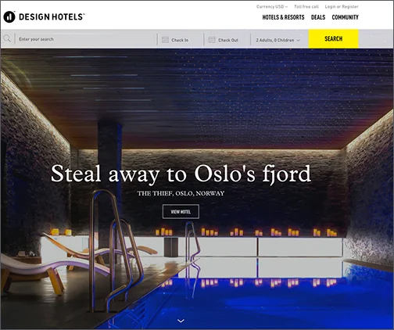Click the yellow Search button
Image resolution: width=394 pixels, height=330 pixels.
pos(334,39)
